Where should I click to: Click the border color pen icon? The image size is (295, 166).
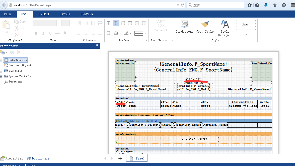click(x=126, y=33)
